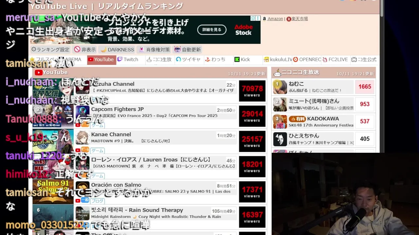Toggle 自動更新 auto-refresh
419x235 pixels.
click(188, 50)
